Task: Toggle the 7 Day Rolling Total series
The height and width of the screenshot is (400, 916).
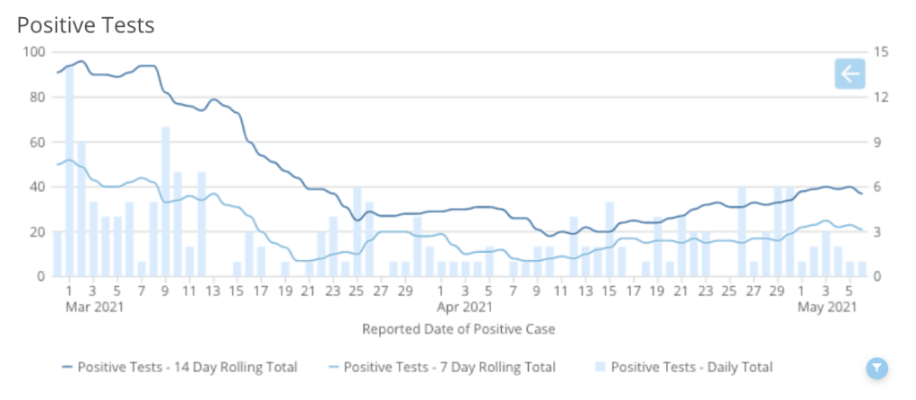Action: pos(449,367)
